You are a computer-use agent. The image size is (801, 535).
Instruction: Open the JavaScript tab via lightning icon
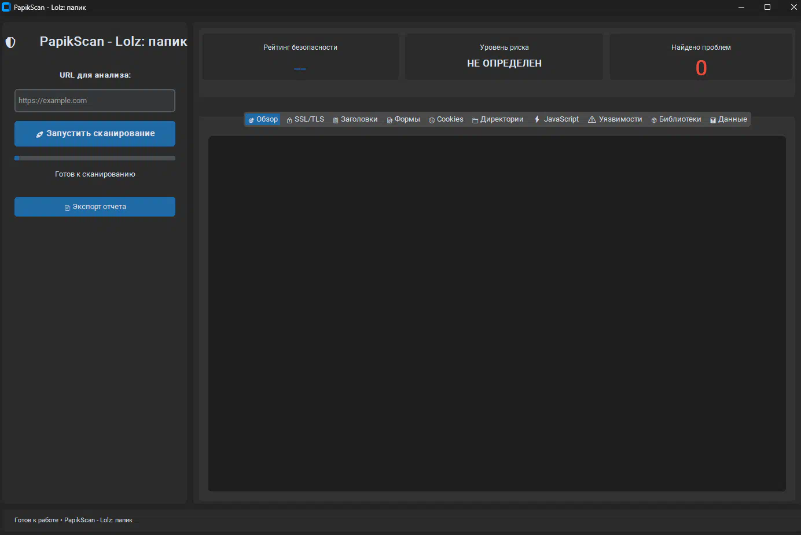[x=537, y=119]
